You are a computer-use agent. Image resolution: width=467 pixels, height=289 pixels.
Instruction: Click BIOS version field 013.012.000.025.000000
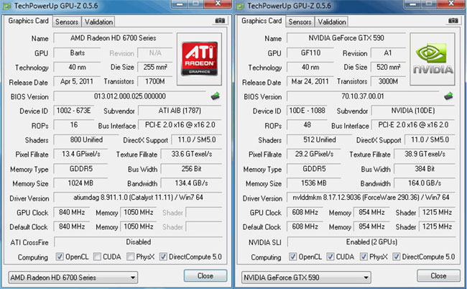[x=130, y=96]
